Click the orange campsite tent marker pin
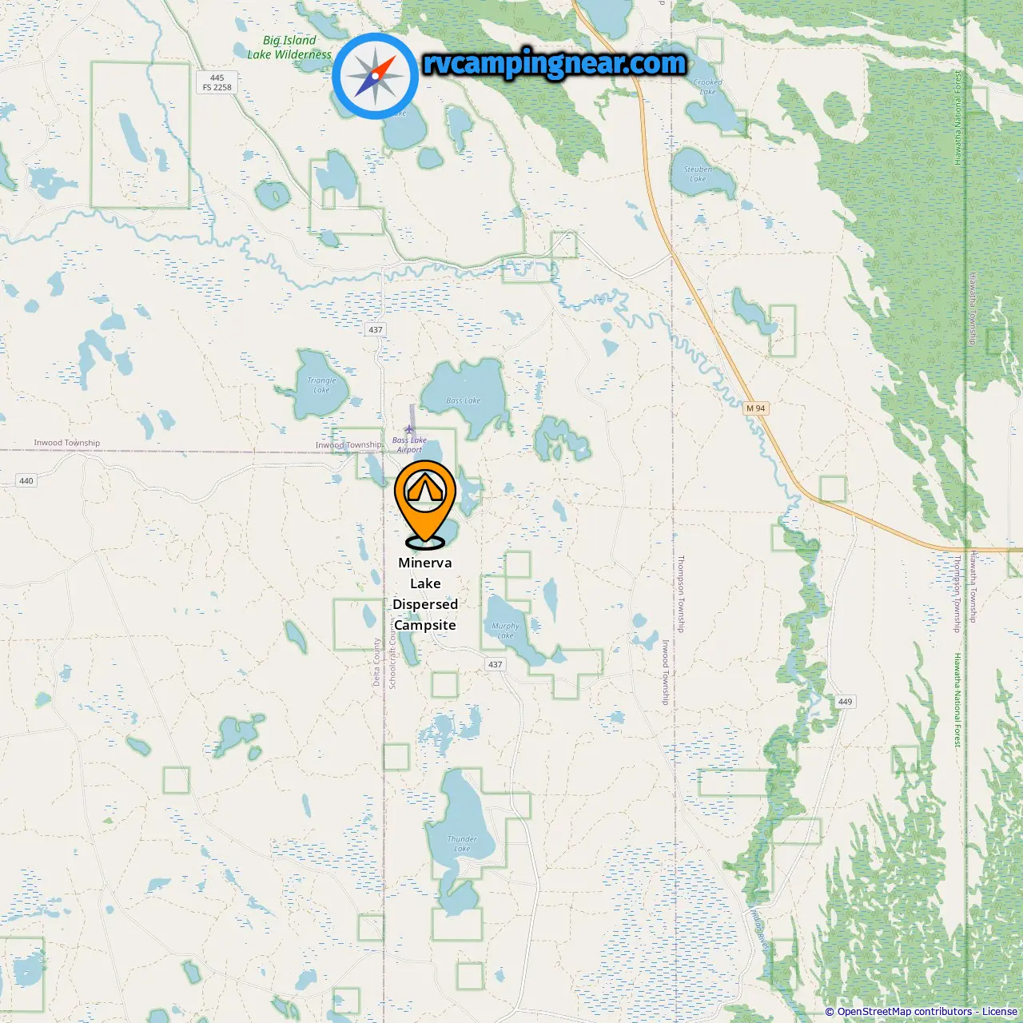1023x1023 pixels. point(424,504)
